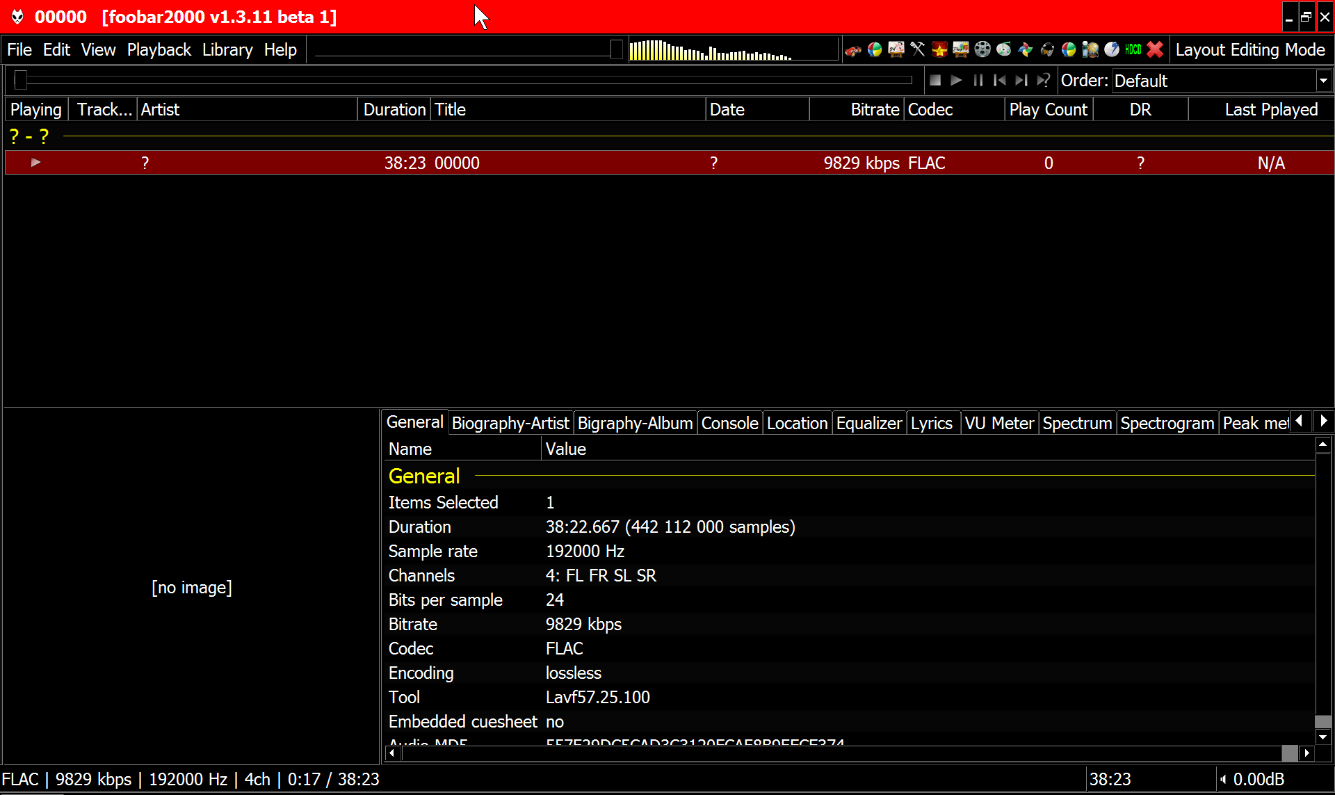Click the Sample rate value 192000 Hz

pos(585,552)
